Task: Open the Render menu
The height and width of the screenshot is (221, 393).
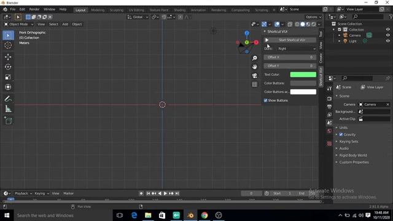Action: click(x=34, y=9)
